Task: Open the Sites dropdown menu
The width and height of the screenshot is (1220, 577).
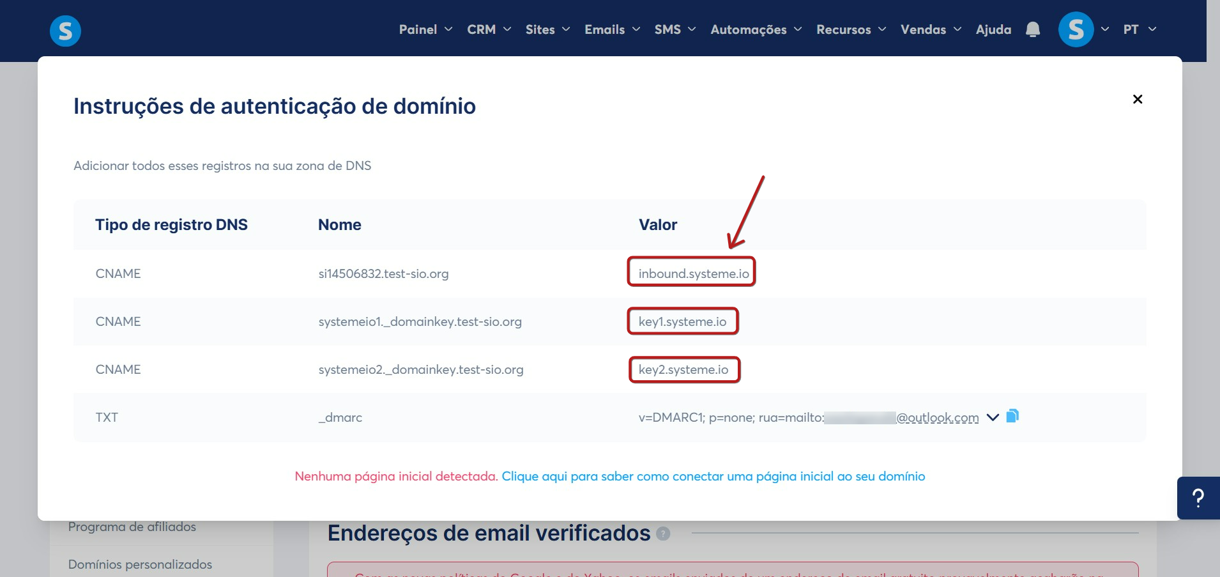Action: (547, 29)
